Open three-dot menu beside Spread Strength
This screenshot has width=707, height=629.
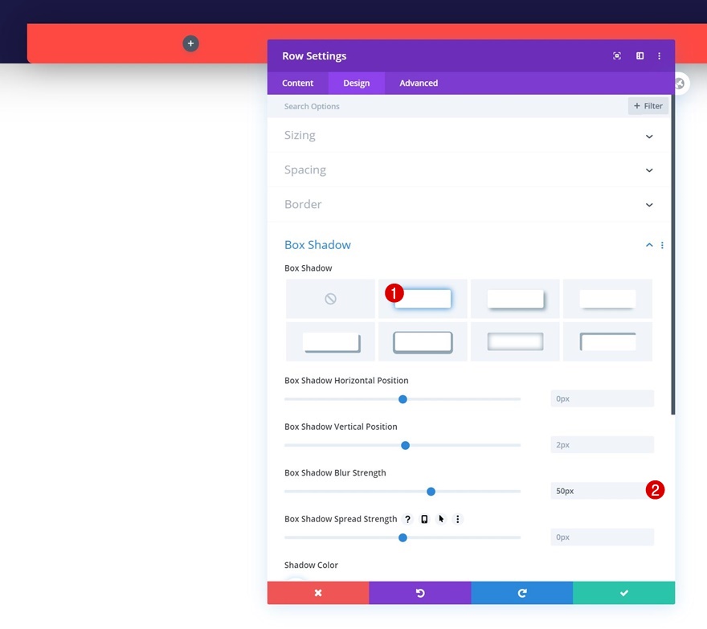(458, 520)
